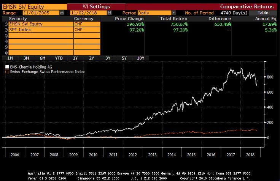Image resolution: width=280 pixels, height=181 pixels.
Task: Click the empty security field in row 5
Action: tap(41, 47)
